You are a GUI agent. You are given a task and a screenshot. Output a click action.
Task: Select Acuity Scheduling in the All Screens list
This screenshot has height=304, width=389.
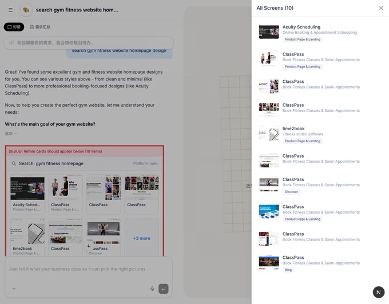coord(320,33)
